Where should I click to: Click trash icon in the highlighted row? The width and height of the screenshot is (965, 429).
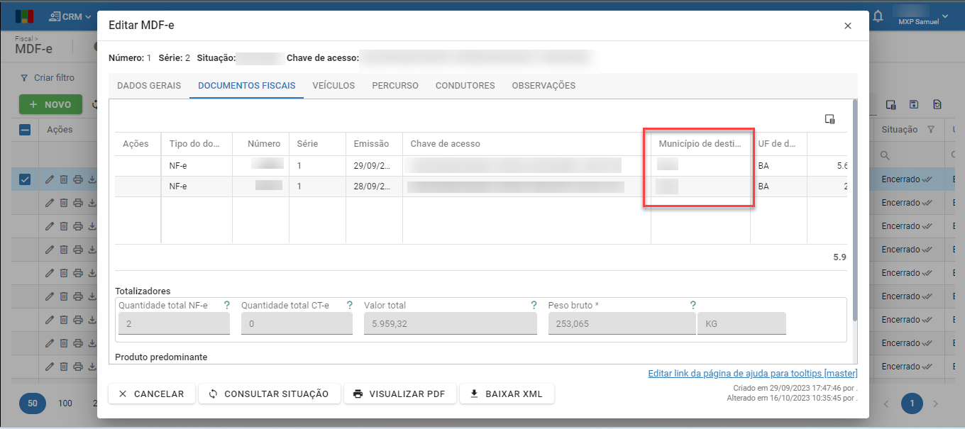63,179
